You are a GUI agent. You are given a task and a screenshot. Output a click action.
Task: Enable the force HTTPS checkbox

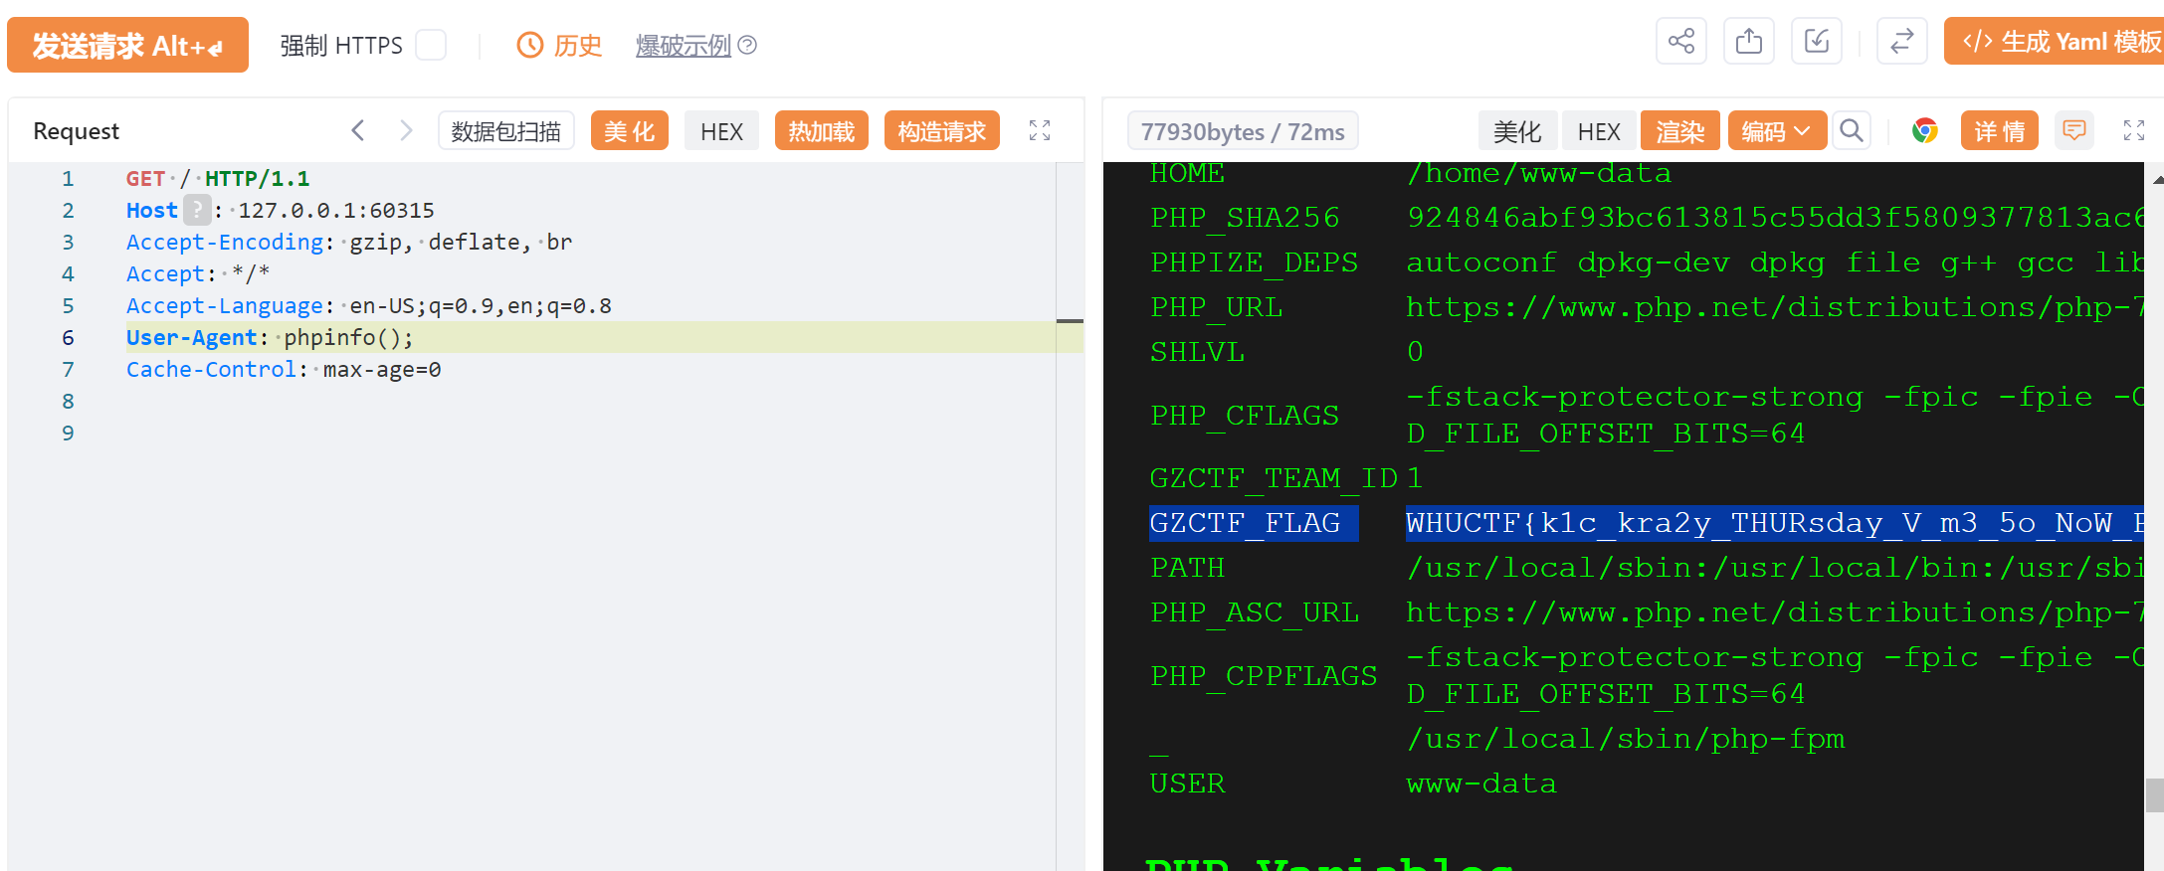[431, 46]
